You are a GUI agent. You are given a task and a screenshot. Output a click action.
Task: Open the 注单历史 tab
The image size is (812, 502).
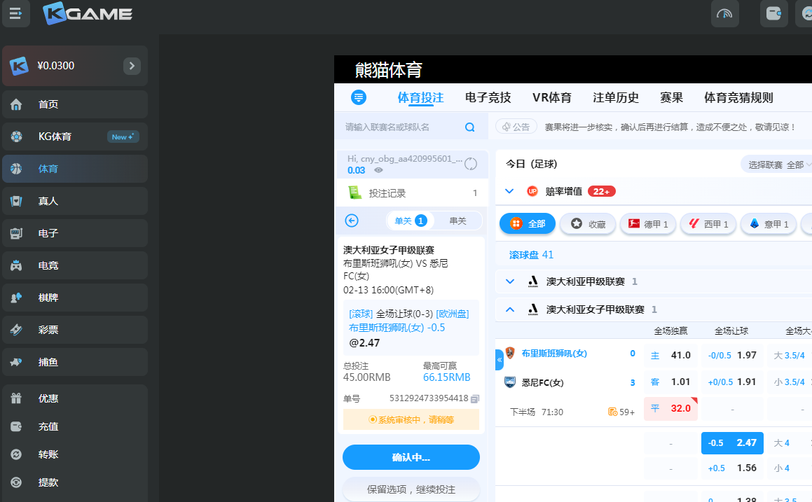tap(616, 97)
